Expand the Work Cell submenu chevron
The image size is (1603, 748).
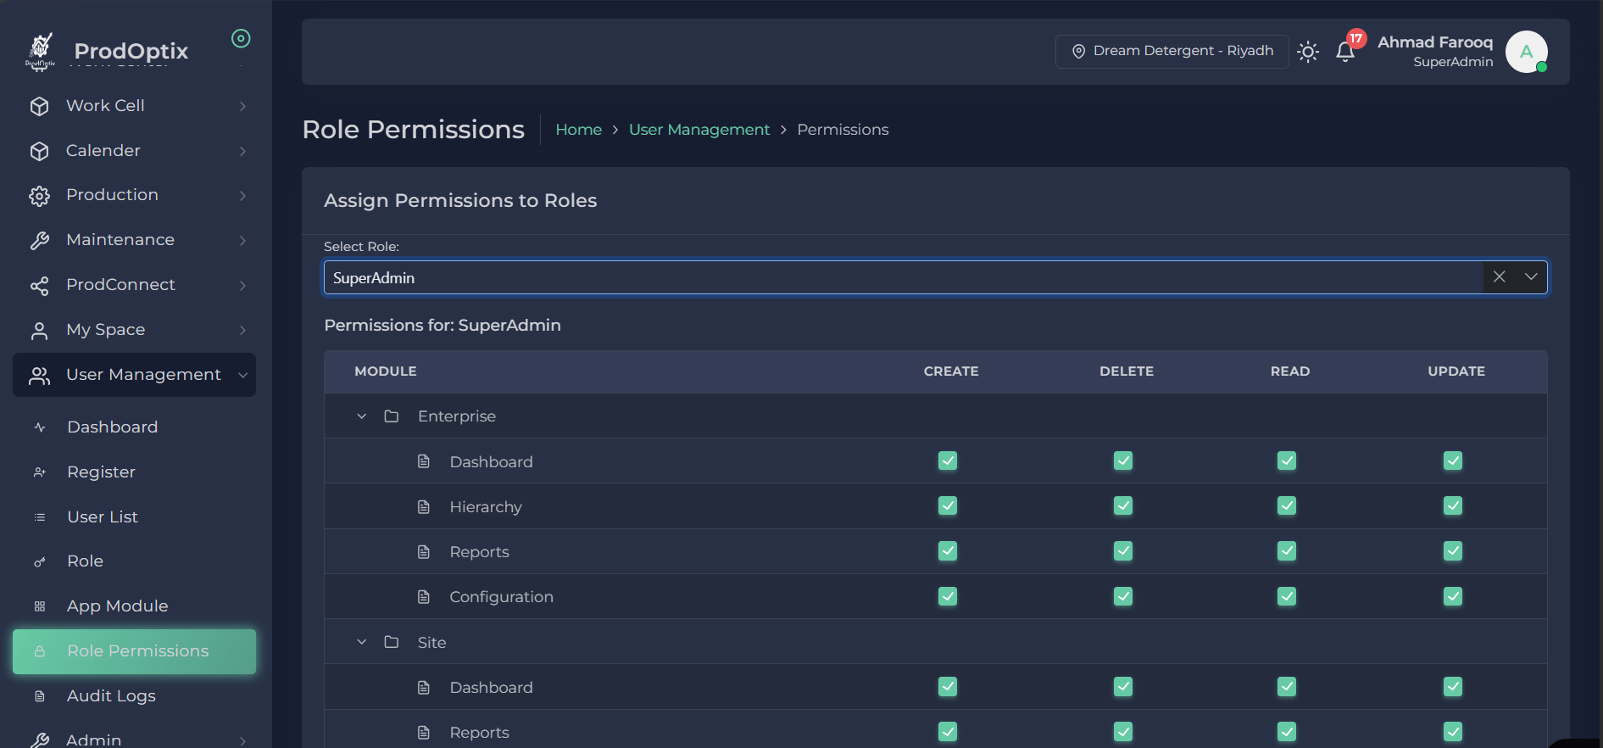coord(242,106)
